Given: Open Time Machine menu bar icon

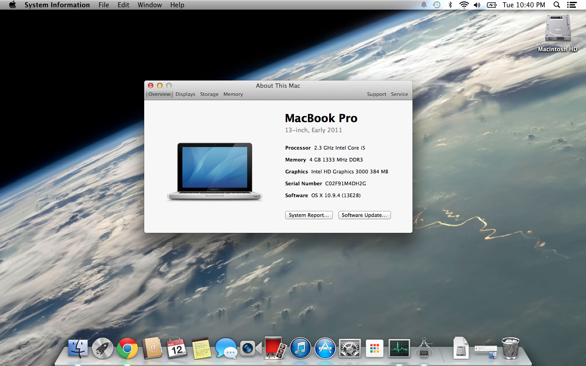Looking at the screenshot, I should (437, 5).
